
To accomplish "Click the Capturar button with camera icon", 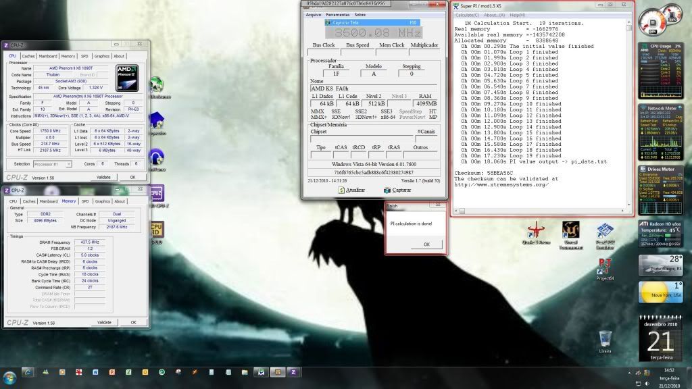I will coord(397,190).
